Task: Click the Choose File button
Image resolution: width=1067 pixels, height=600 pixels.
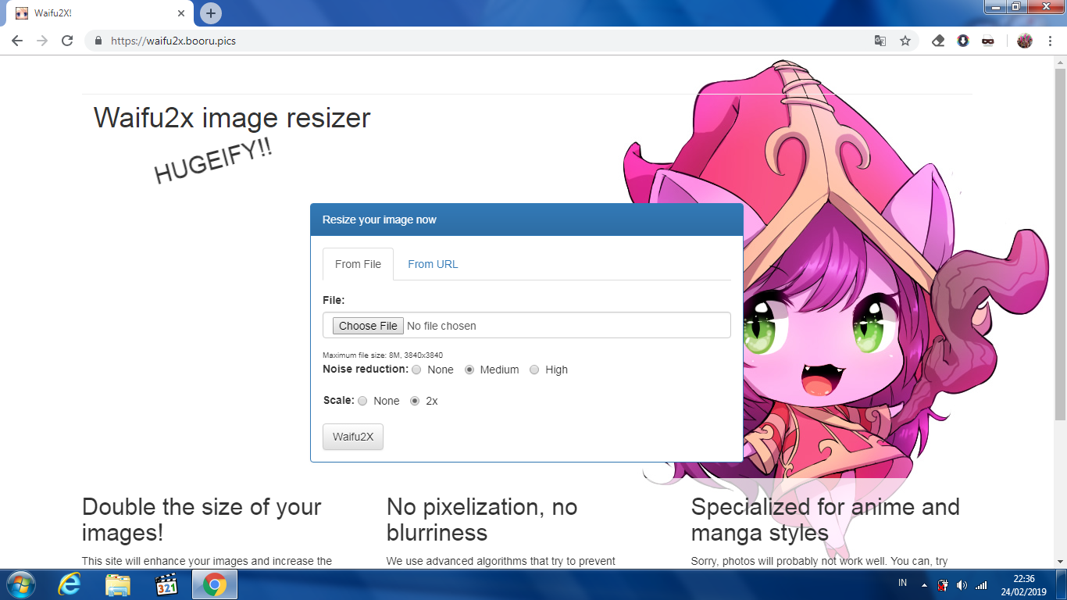Action: [x=368, y=326]
